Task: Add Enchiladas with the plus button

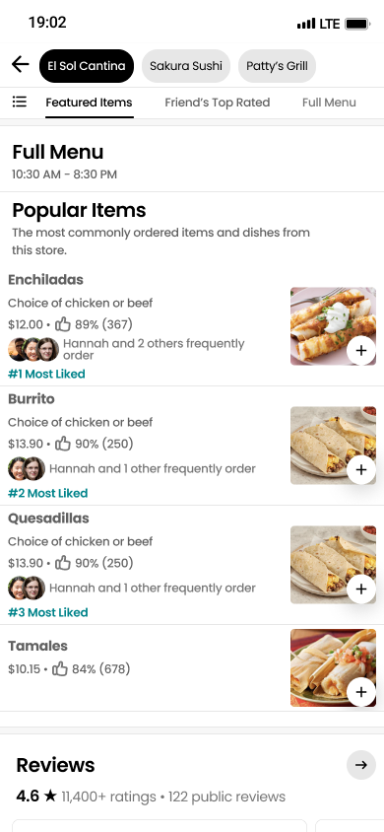Action: pos(361,351)
